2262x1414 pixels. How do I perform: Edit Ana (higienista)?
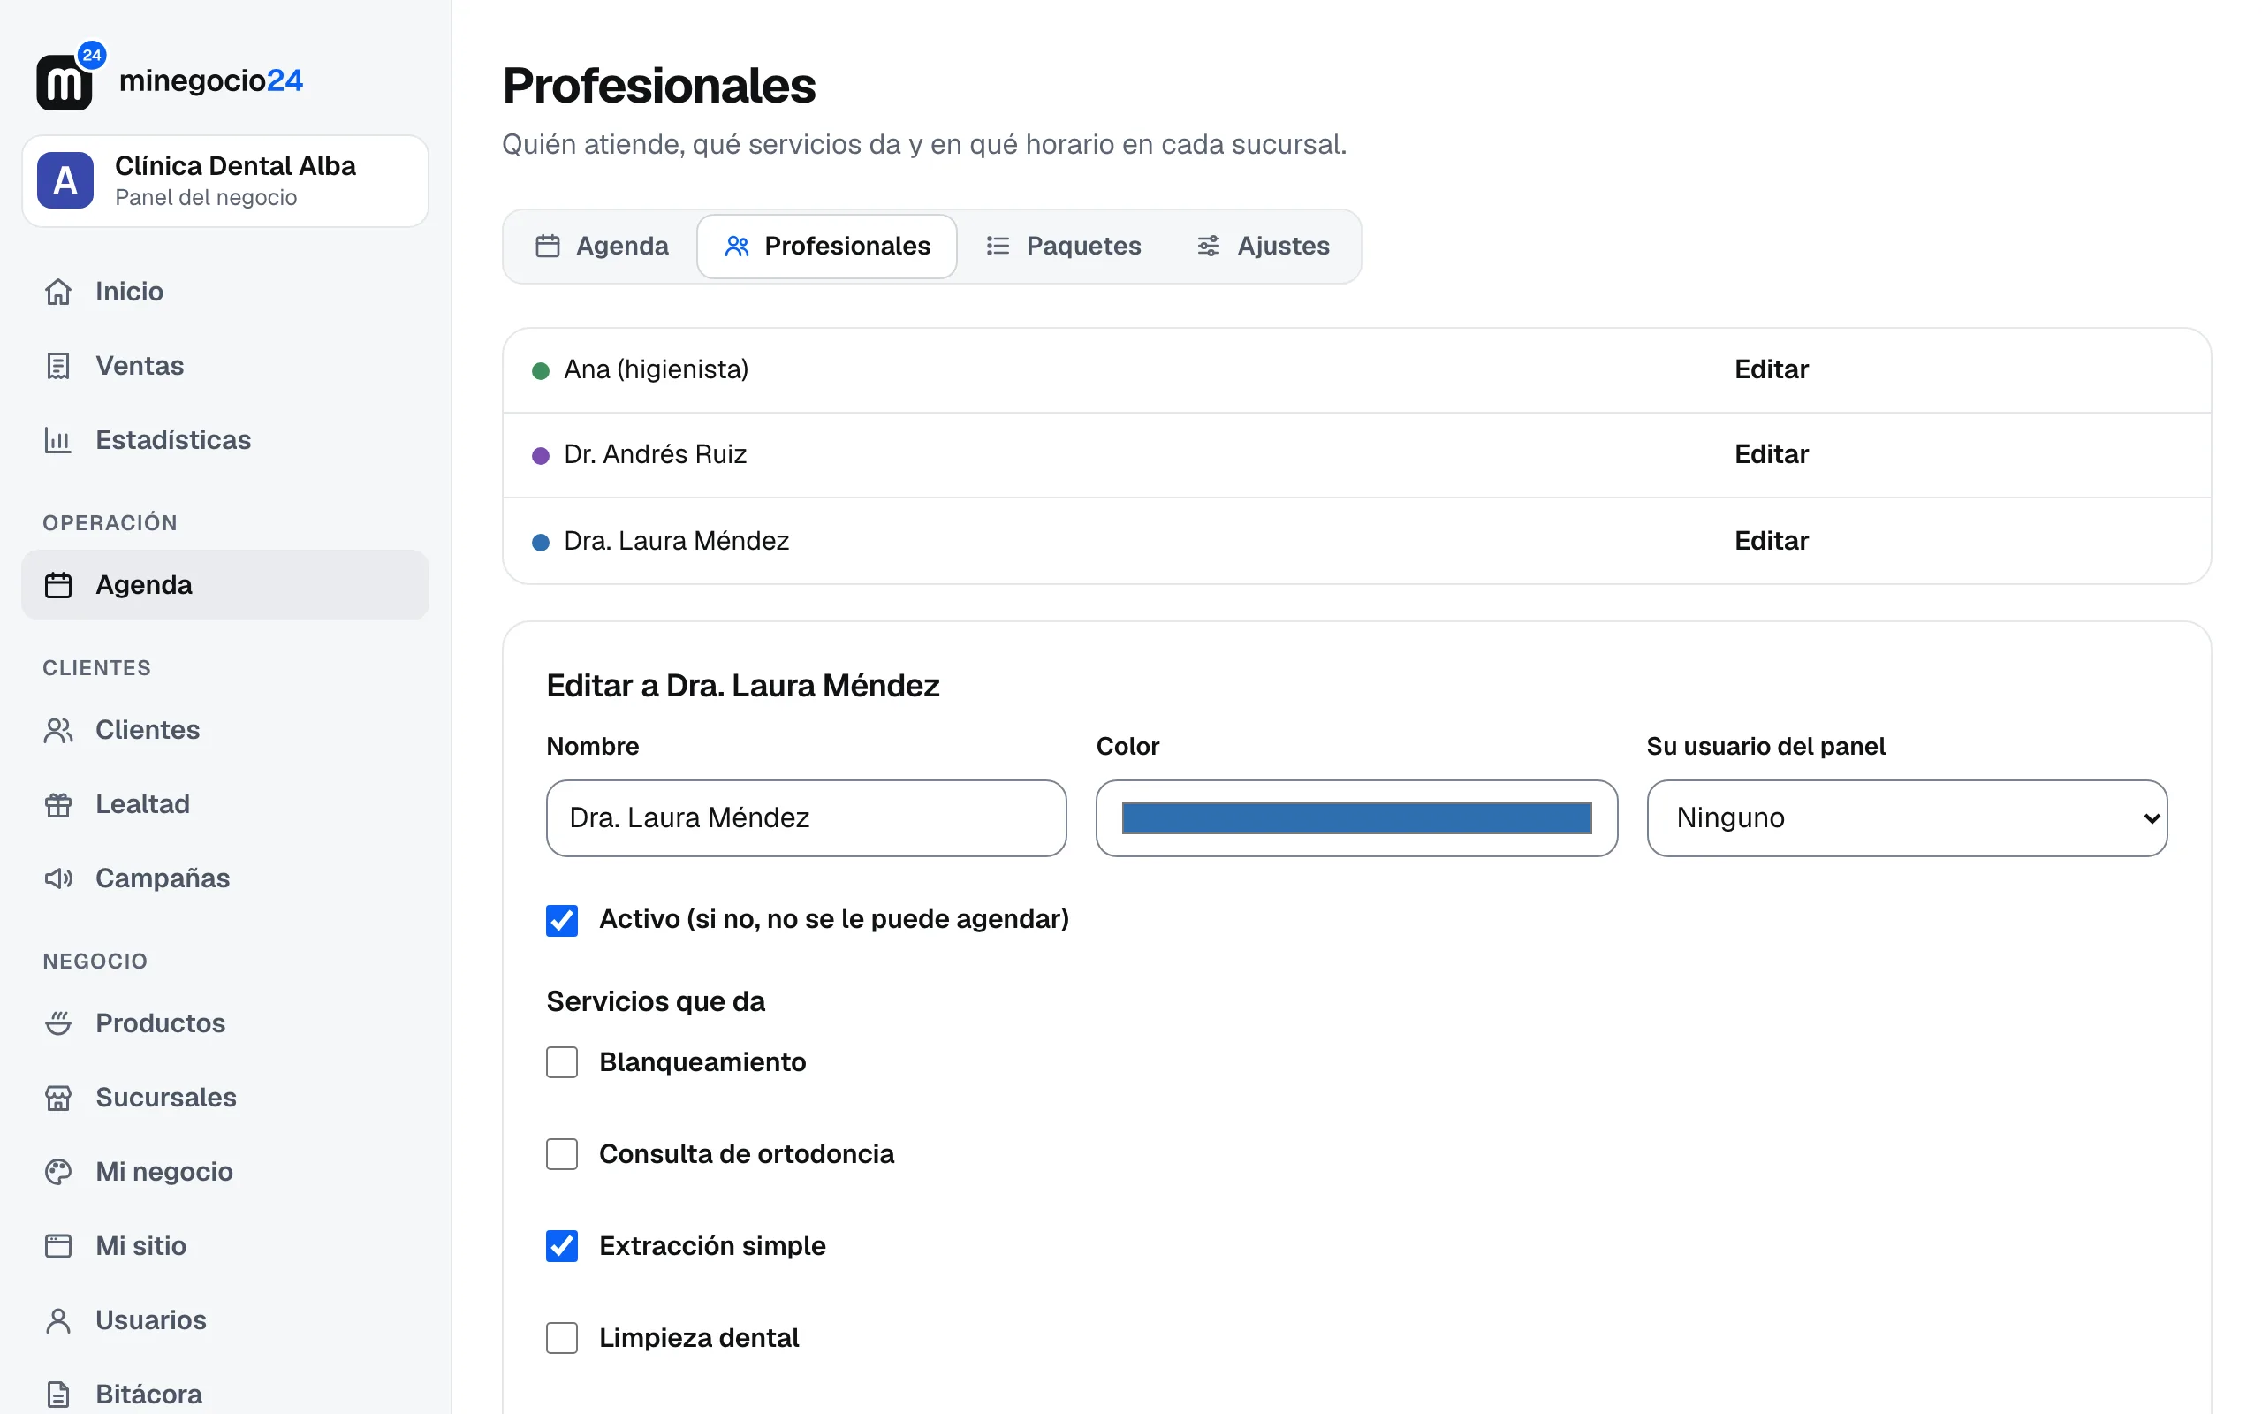[1772, 369]
